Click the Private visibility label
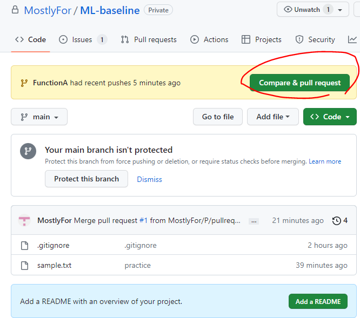This screenshot has width=360, height=318. (x=158, y=10)
